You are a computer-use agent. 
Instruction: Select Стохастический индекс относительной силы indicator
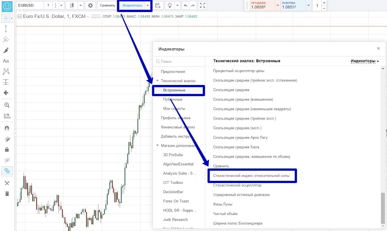tap(251, 176)
